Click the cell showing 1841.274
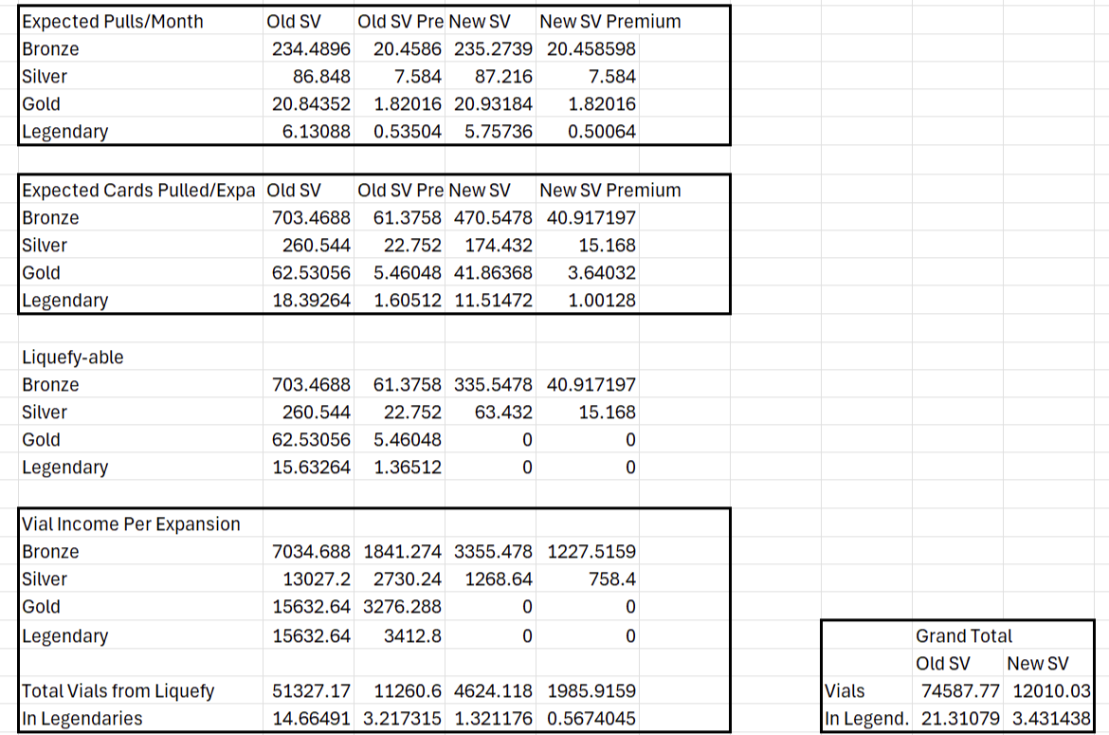This screenshot has height=735, width=1109. tap(400, 553)
